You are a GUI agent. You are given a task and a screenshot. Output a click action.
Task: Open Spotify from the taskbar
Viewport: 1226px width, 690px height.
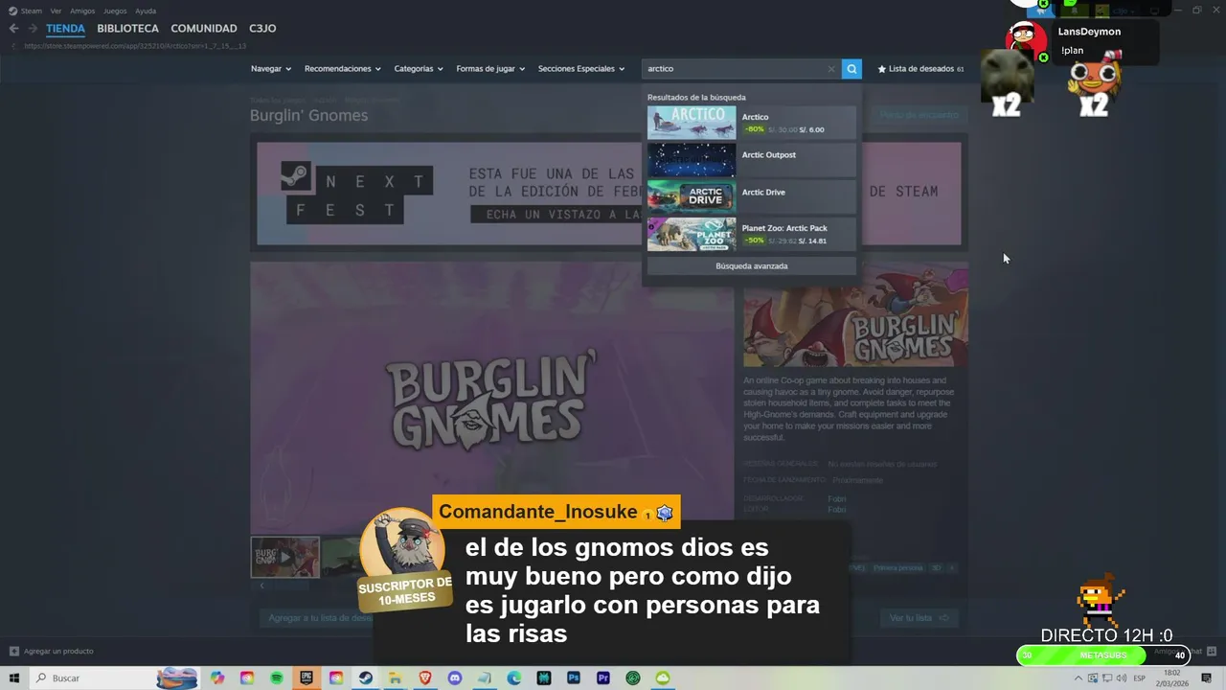(277, 678)
